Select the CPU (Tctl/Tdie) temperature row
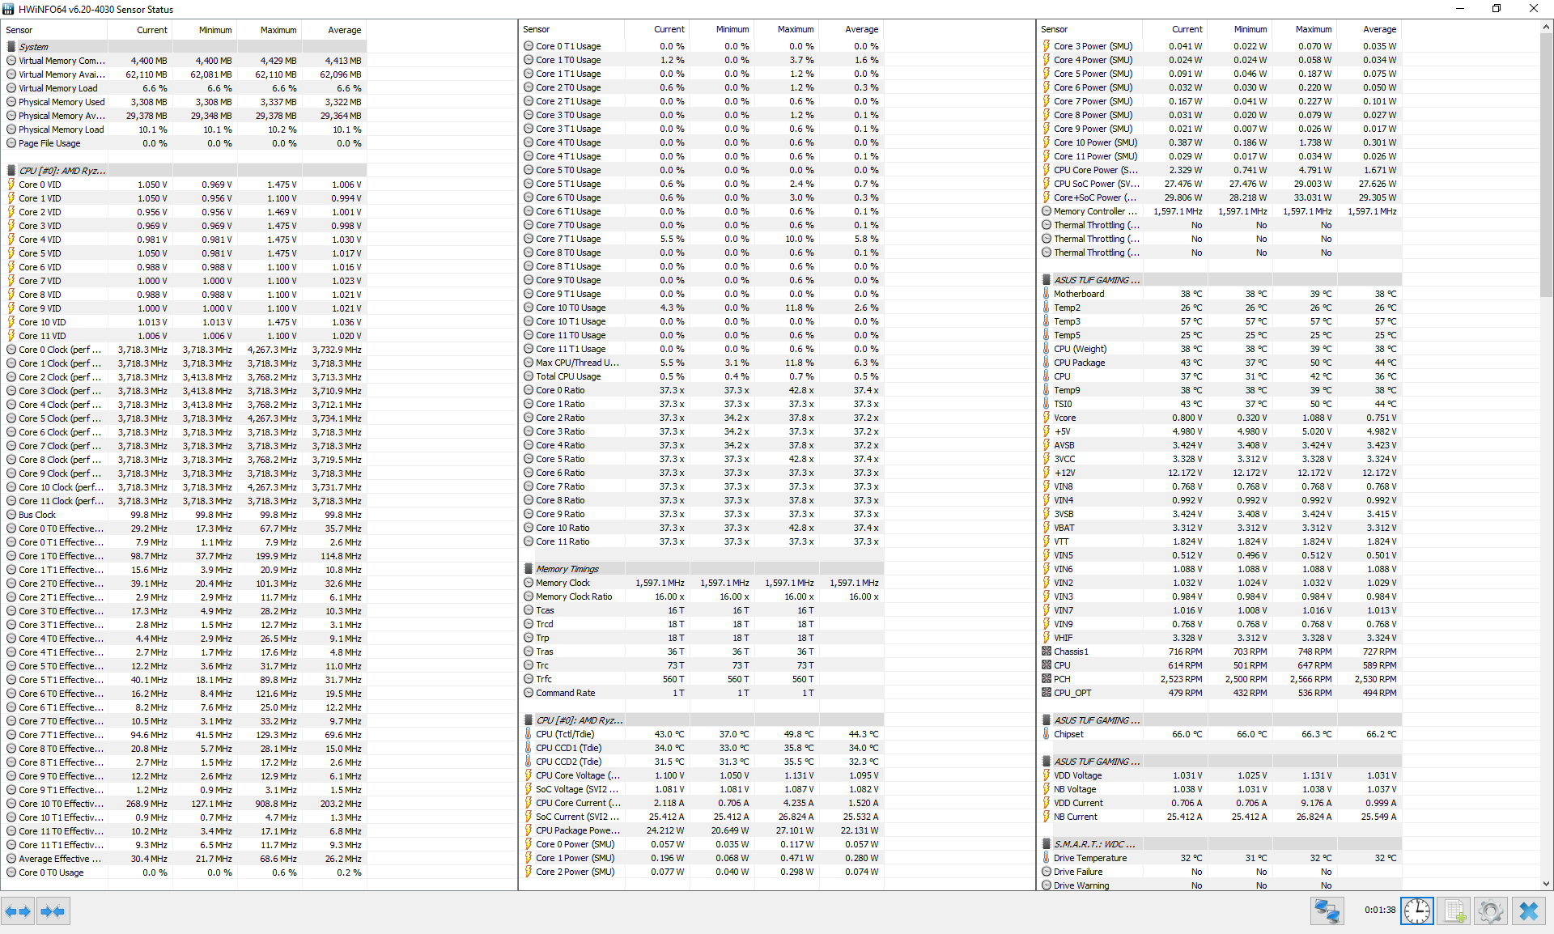 coord(565,734)
